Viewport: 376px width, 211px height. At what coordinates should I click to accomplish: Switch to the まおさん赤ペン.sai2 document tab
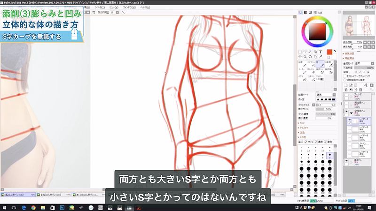[x=54, y=195]
